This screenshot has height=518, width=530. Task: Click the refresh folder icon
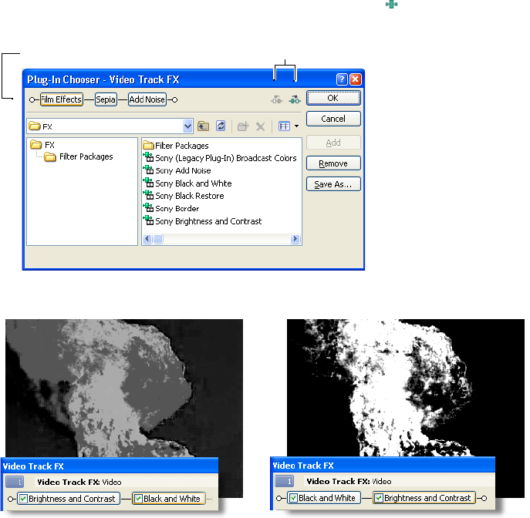tap(221, 126)
